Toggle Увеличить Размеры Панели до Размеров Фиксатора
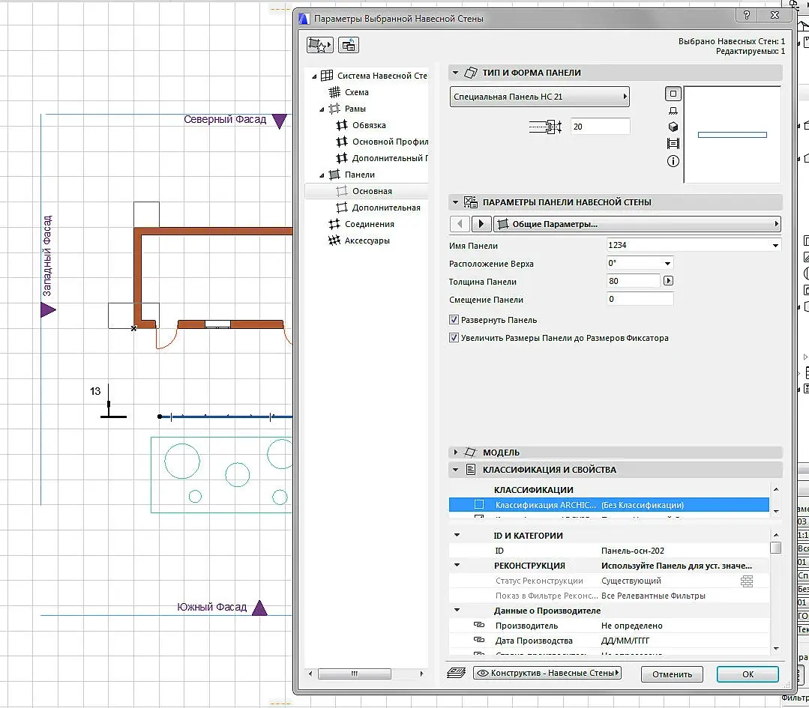The height and width of the screenshot is (708, 809). click(454, 338)
